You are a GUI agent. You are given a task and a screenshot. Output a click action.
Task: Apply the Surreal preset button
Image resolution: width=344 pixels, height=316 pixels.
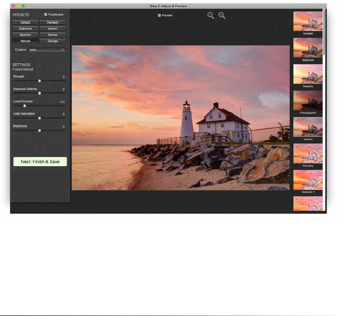[x=53, y=35]
